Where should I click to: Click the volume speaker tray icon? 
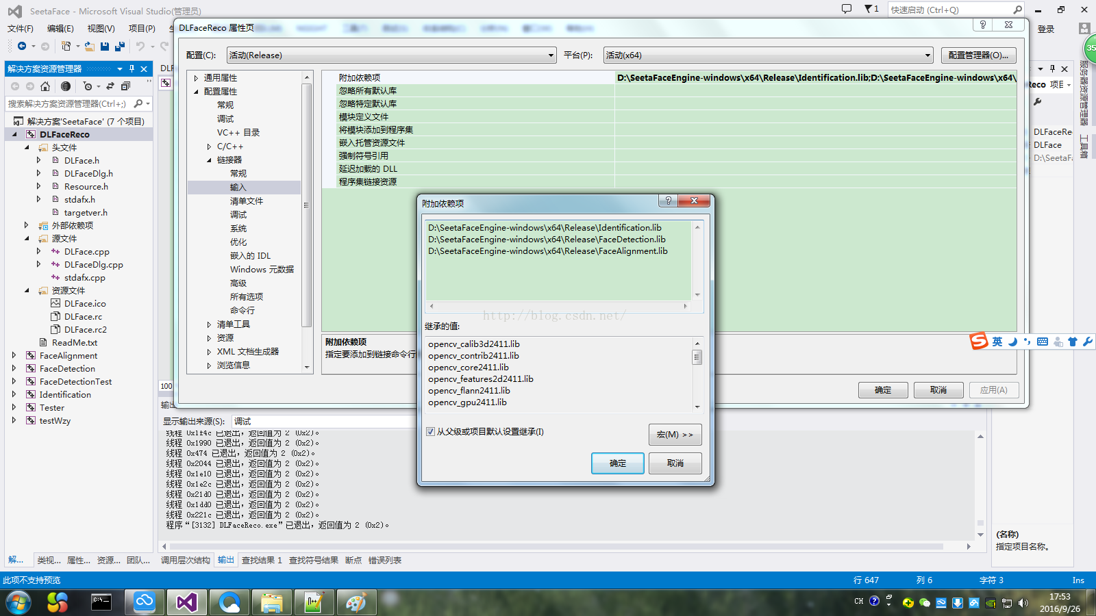1023,603
